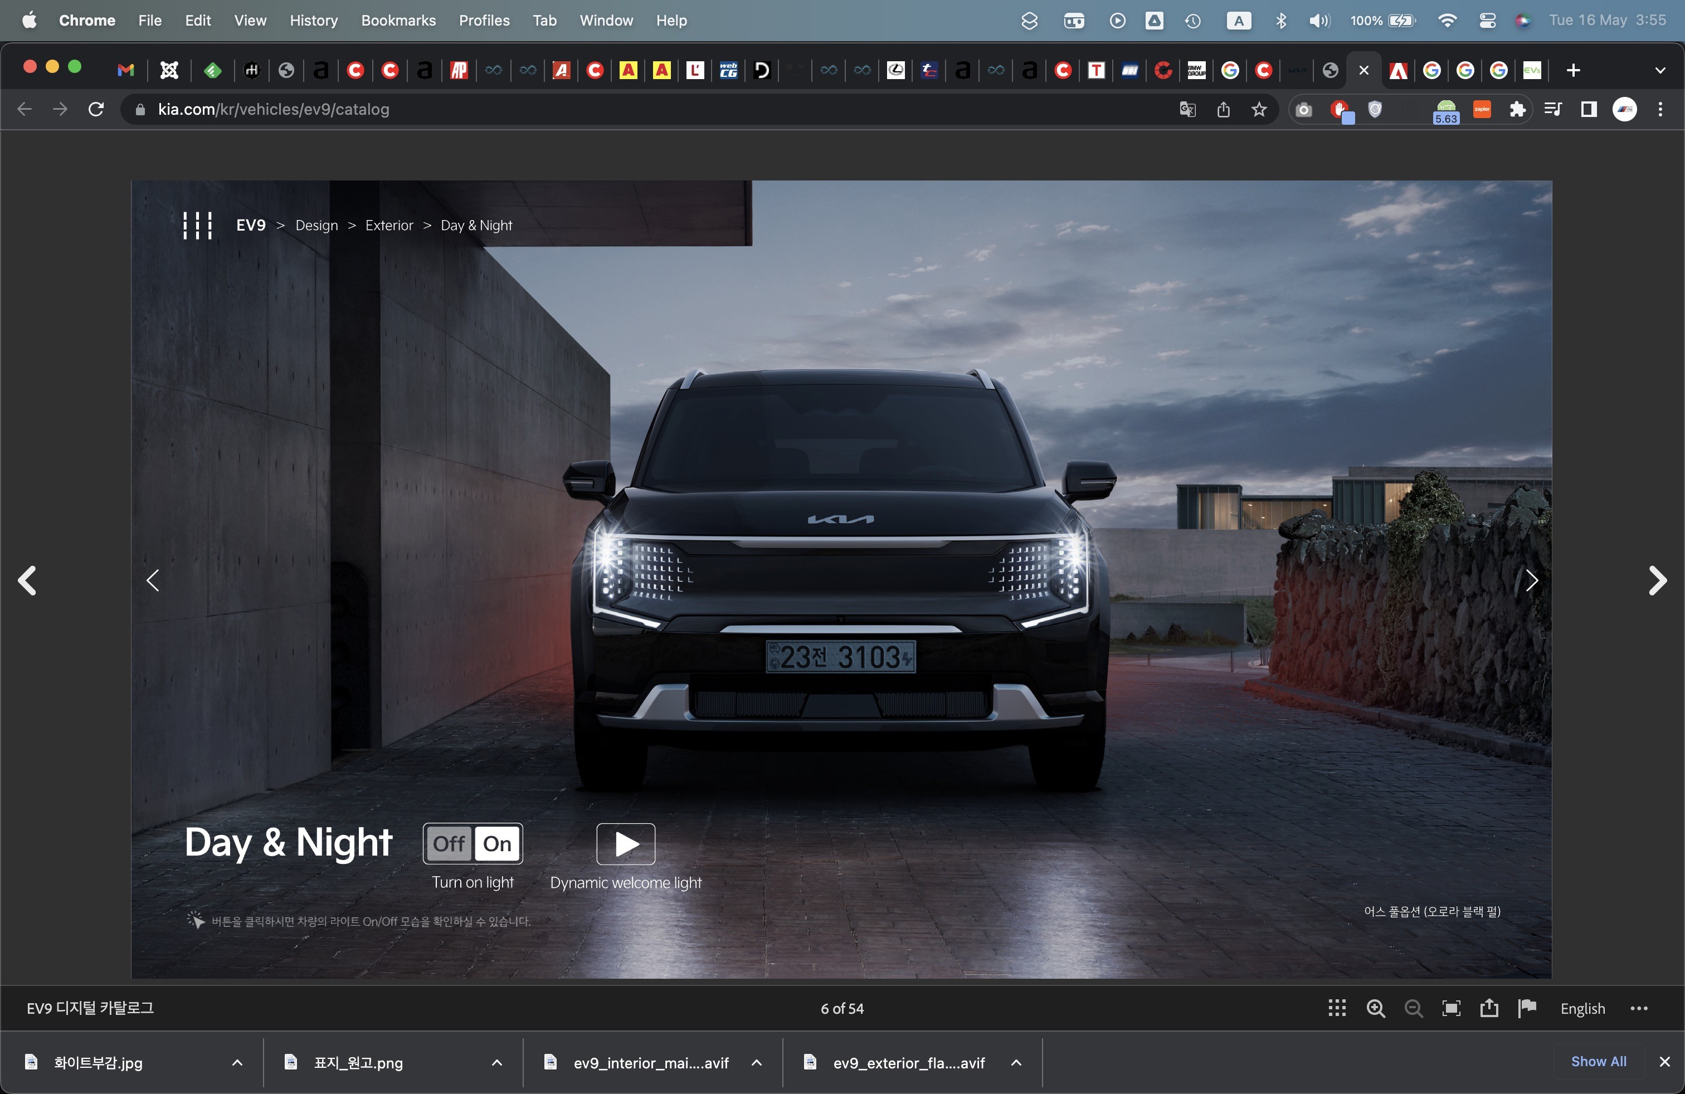Switch lights Off in Day & Night toggle

[449, 843]
